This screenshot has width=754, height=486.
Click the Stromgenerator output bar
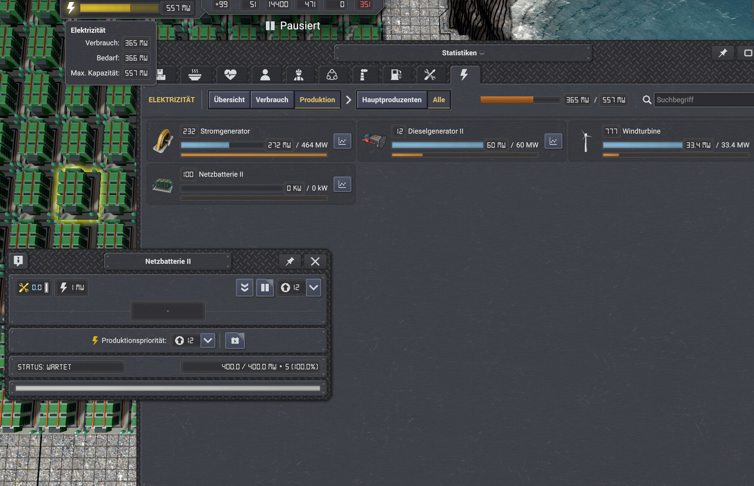222,145
